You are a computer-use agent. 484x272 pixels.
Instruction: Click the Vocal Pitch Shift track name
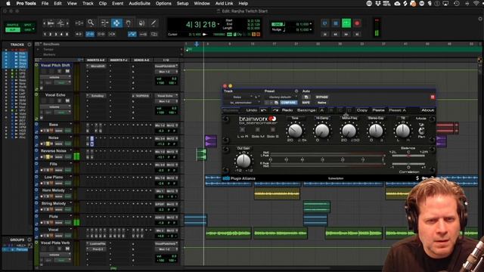coord(55,66)
